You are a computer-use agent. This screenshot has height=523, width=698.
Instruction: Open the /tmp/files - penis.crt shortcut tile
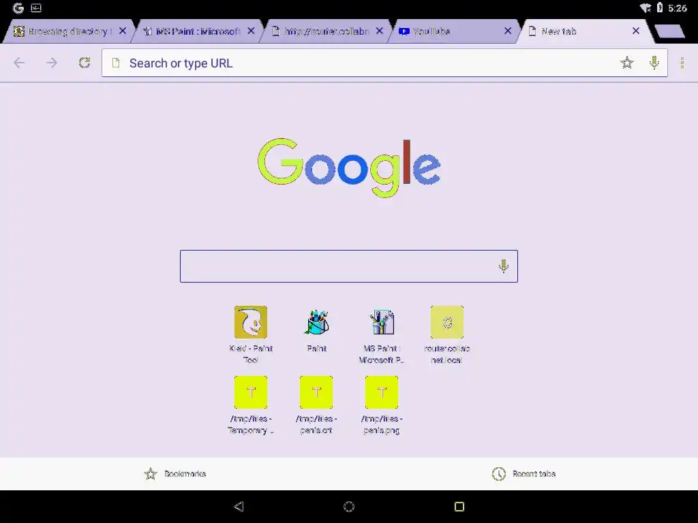316,405
